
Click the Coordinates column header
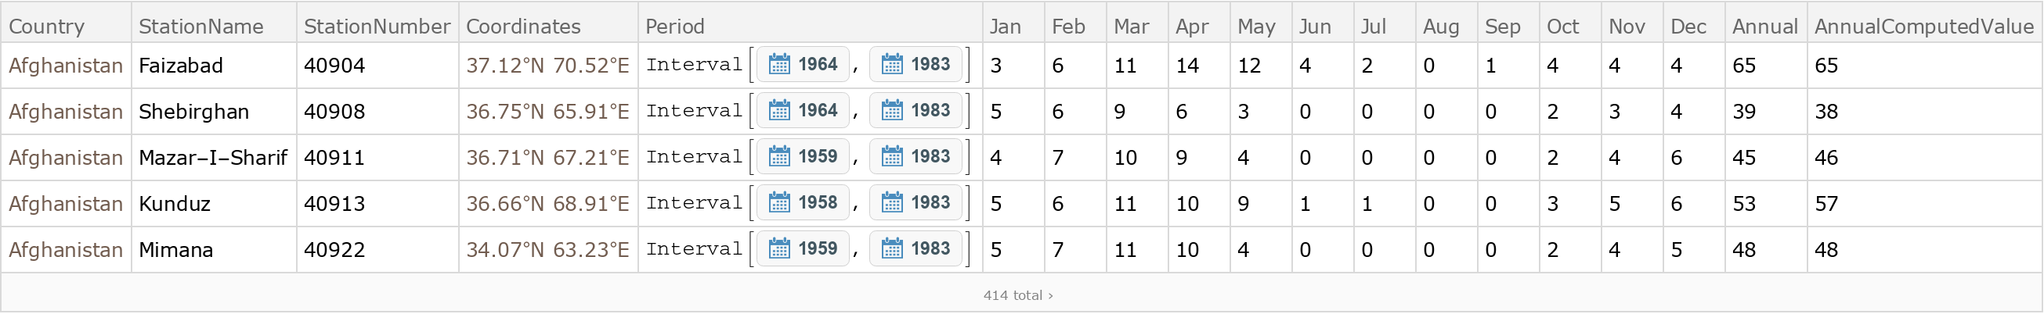[523, 26]
